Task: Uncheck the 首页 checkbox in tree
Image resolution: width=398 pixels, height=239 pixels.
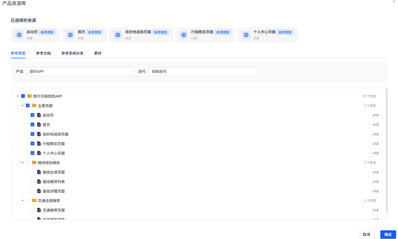Action: tap(32, 125)
